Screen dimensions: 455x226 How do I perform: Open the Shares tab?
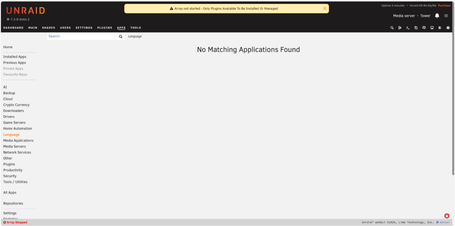coord(49,28)
